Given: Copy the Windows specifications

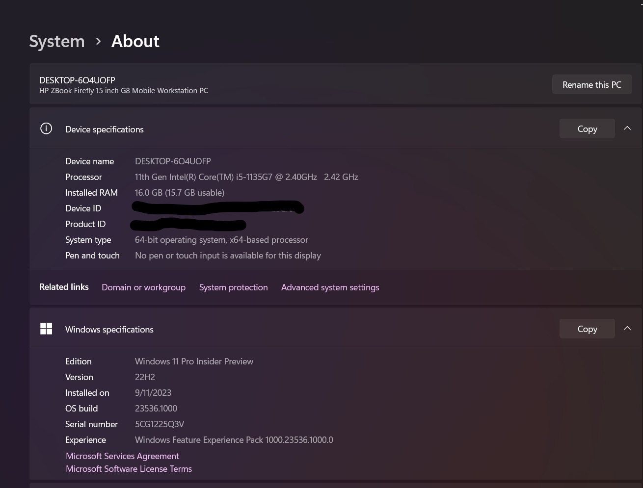Looking at the screenshot, I should pyautogui.click(x=587, y=329).
